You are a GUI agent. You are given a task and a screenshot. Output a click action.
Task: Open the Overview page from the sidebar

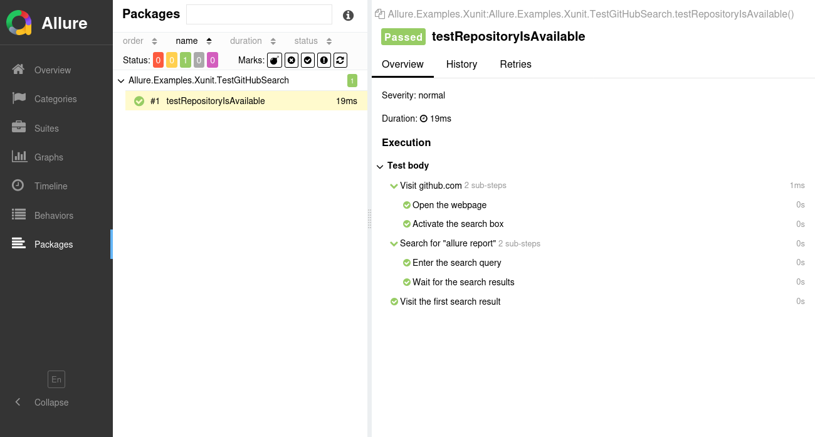53,70
